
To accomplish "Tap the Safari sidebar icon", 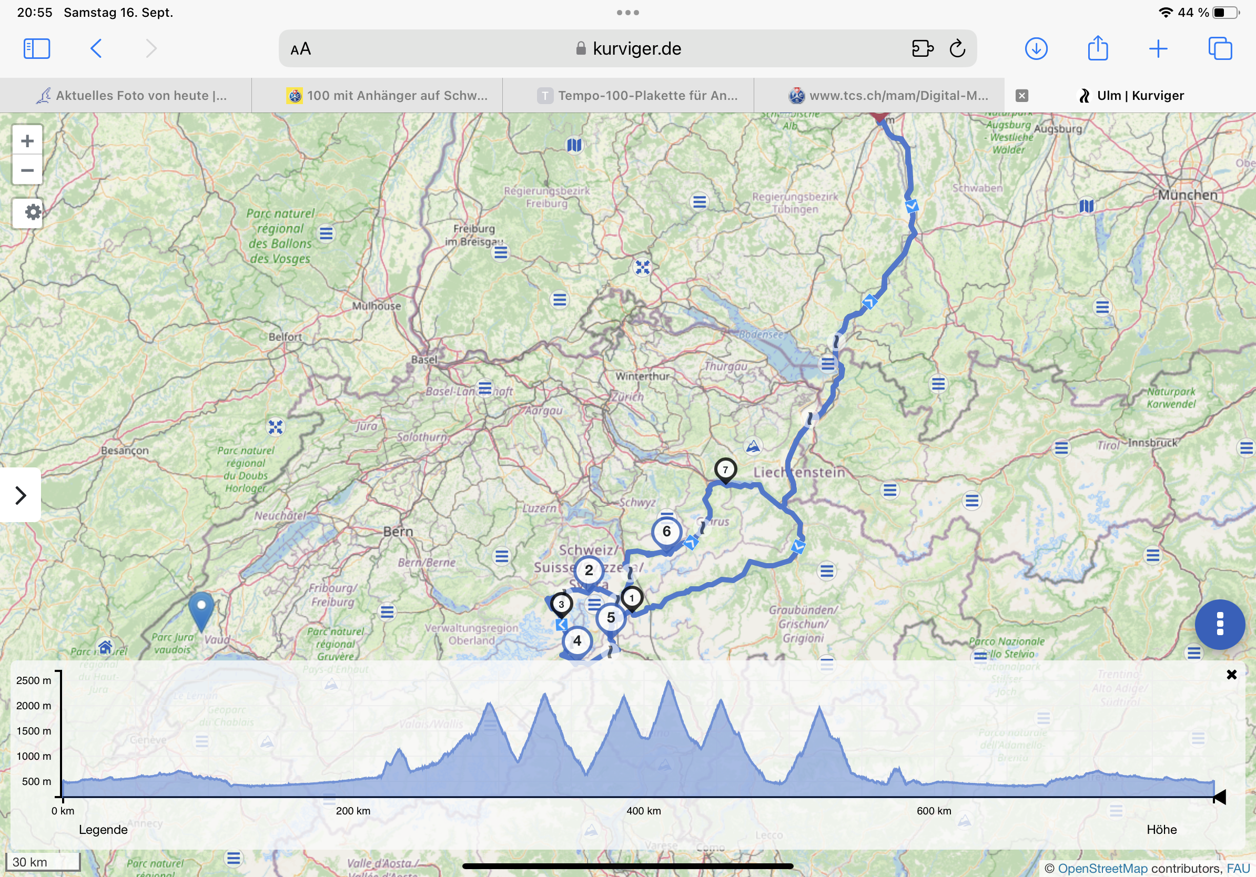I will pos(37,49).
